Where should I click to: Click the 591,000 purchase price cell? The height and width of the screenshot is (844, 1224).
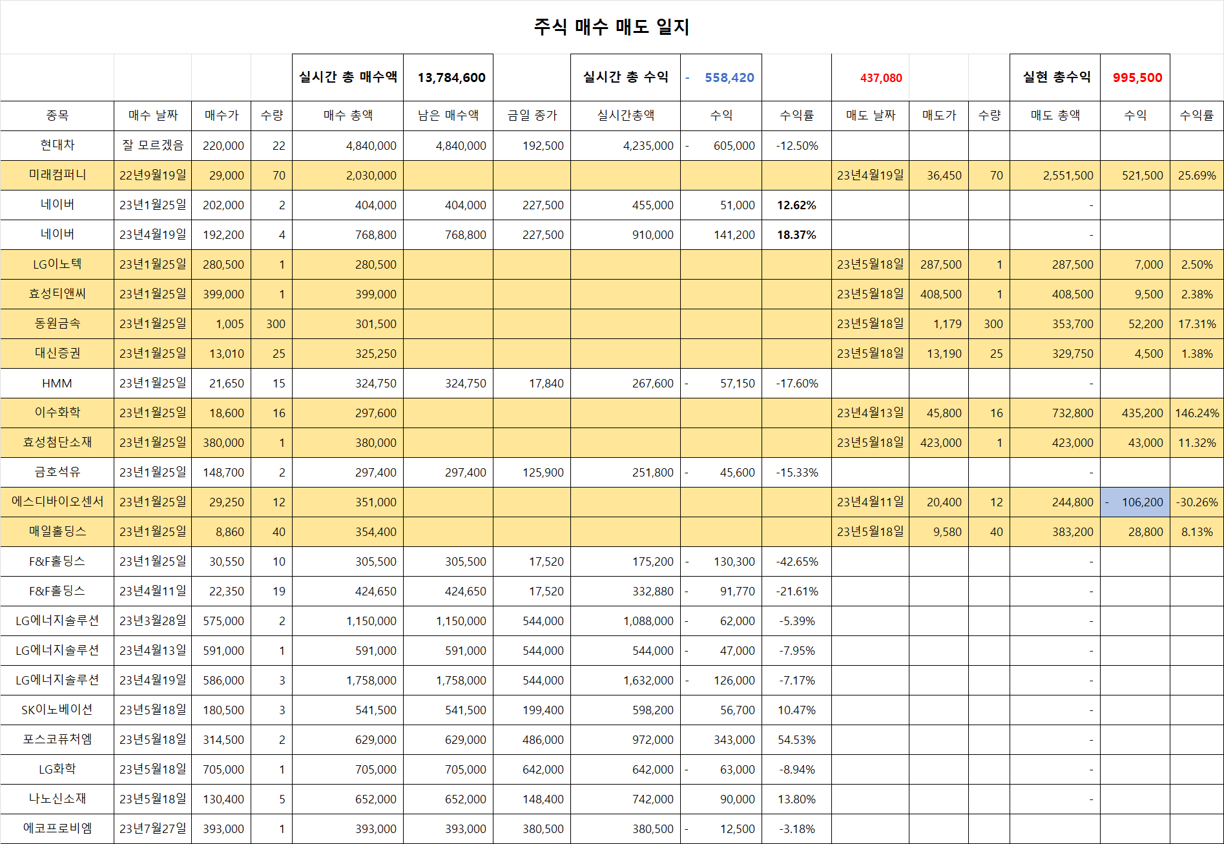pyautogui.click(x=221, y=650)
